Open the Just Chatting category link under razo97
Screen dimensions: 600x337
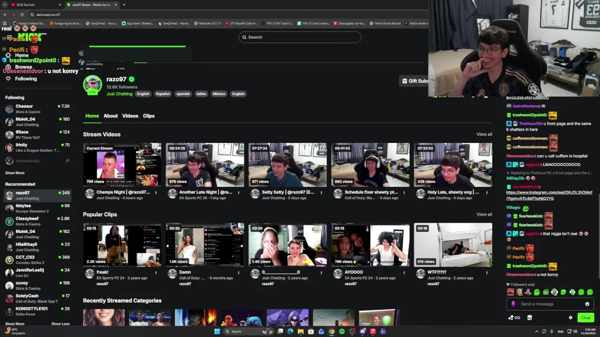[119, 94]
